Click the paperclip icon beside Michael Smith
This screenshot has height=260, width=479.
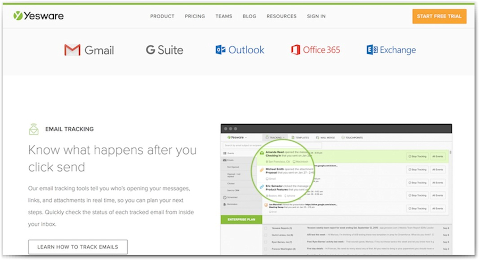[262, 170]
